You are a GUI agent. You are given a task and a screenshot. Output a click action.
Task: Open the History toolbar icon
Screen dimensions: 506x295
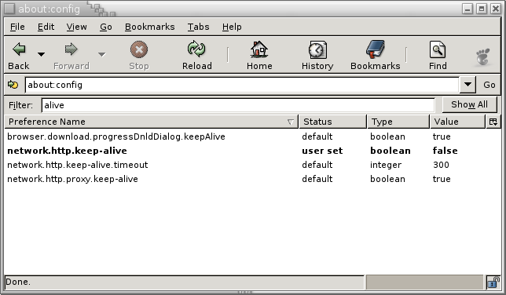(x=317, y=49)
